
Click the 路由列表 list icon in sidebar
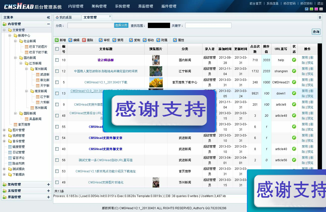10,163
